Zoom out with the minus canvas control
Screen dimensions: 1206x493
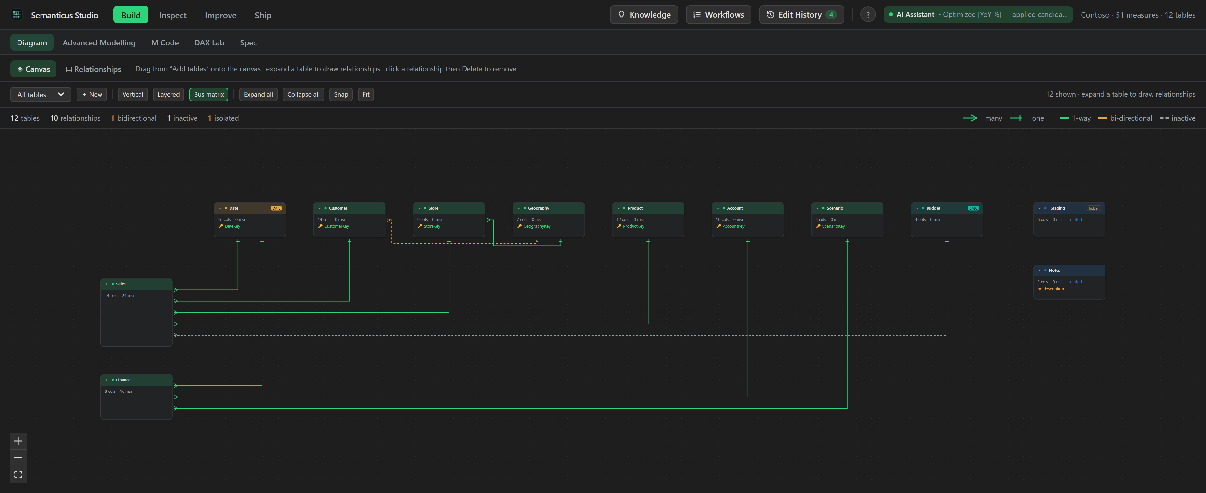click(18, 457)
